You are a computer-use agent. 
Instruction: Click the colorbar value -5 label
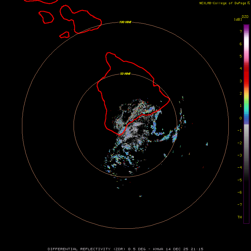click(x=240, y=180)
